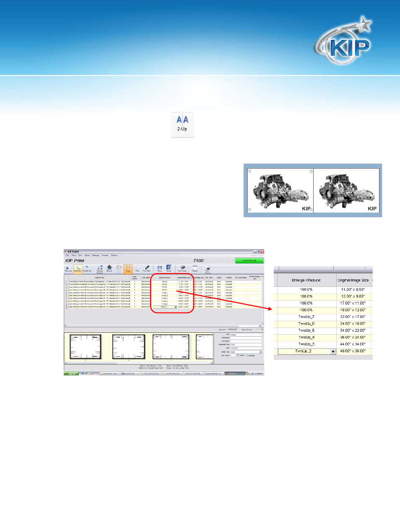Select page thumbnail 2 in preview strip
Viewport: 400px width, 518px height.
click(x=129, y=346)
